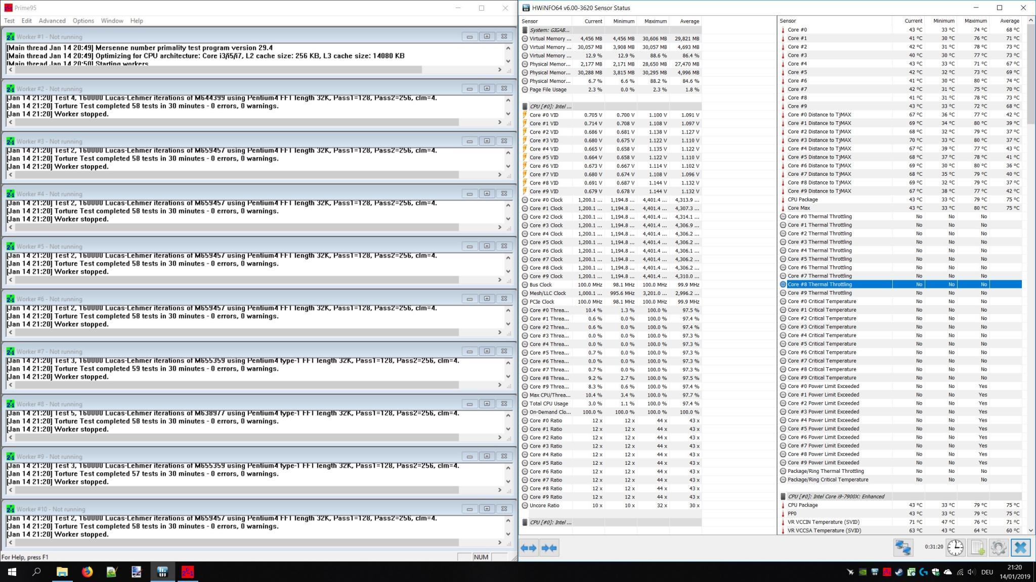
Task: Click scroll-down arrow in Worker #1 window
Action: [x=508, y=62]
